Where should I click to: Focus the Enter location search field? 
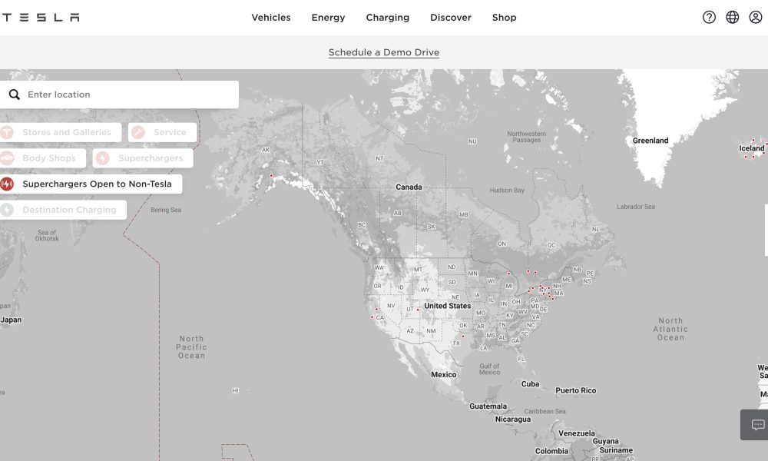click(119, 95)
